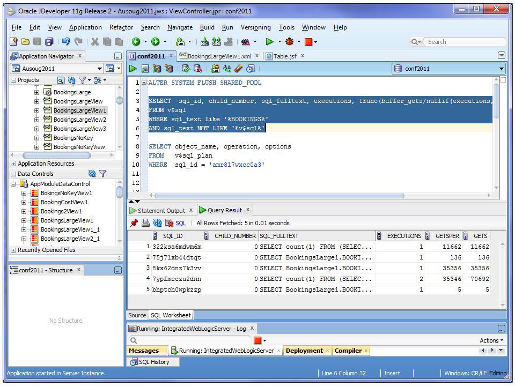Click the Delete Row icon in Query Result toolbar
515x386 pixels.
pos(169,223)
